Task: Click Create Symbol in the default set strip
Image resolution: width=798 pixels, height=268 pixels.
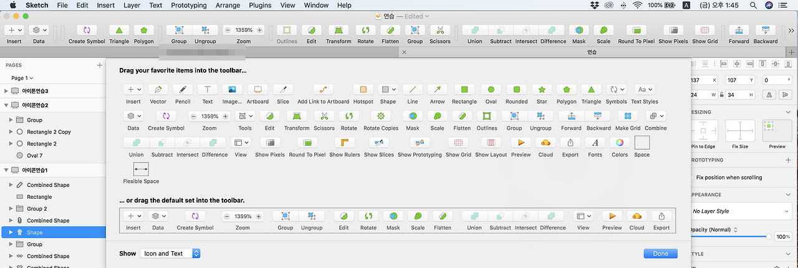Action: (195, 216)
